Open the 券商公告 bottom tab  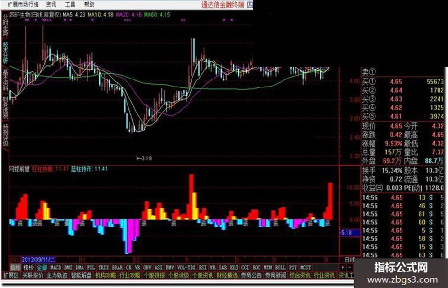(x=251, y=275)
